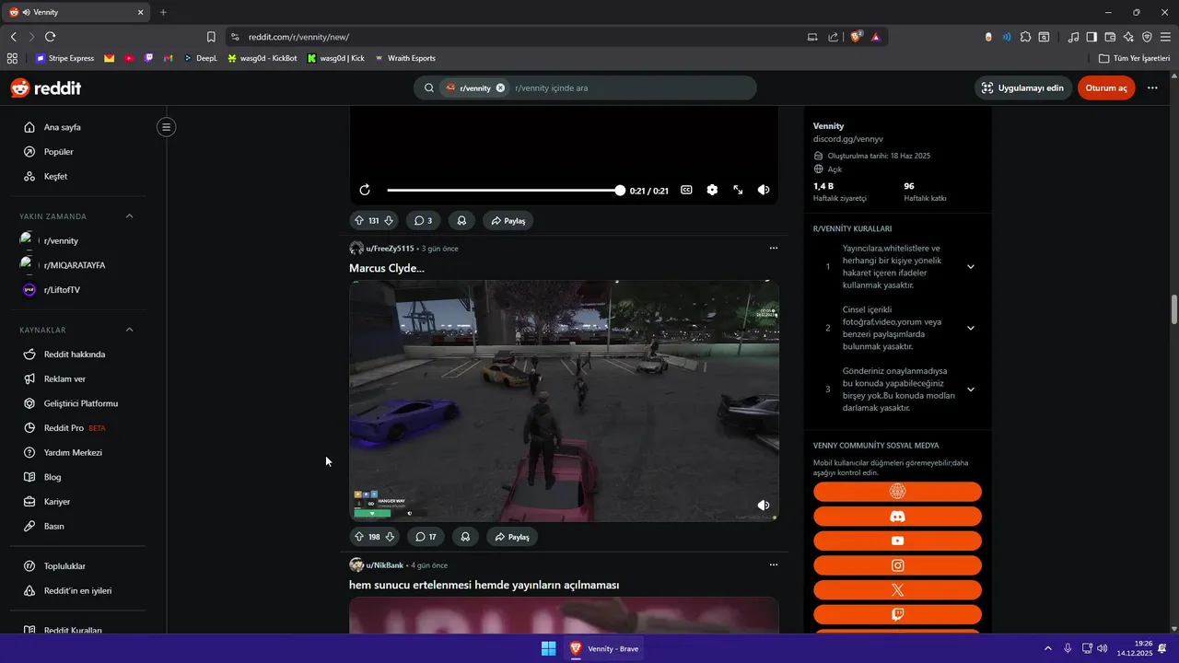This screenshot has height=663, width=1179.
Task: Collapse the KAYNAKLAR section
Action: (x=129, y=330)
